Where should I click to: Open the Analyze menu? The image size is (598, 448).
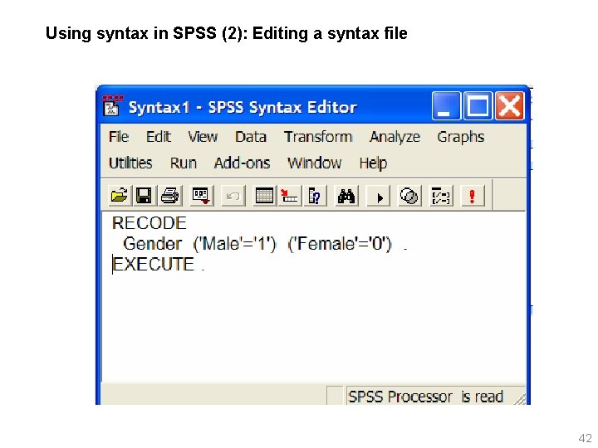(395, 136)
